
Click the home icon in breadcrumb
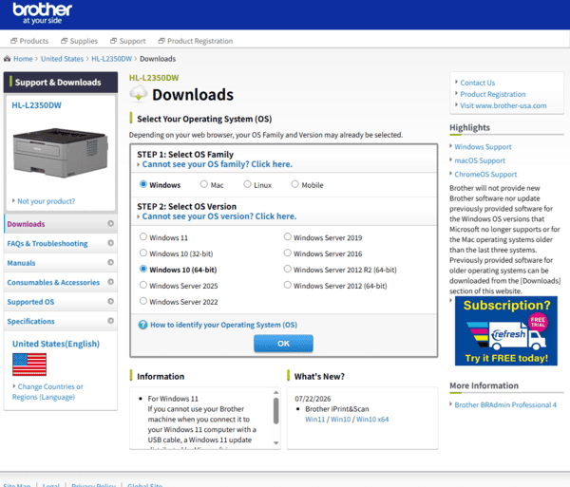[7, 59]
